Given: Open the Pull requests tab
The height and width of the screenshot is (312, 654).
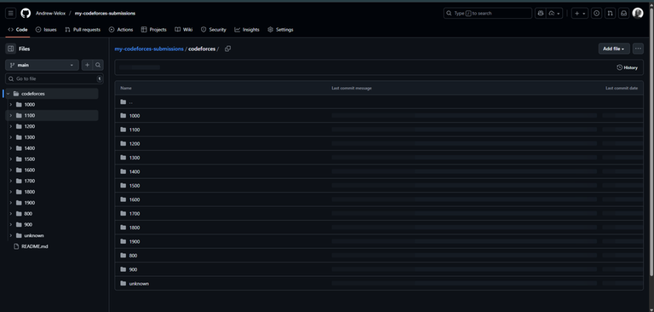Looking at the screenshot, I should click(83, 30).
